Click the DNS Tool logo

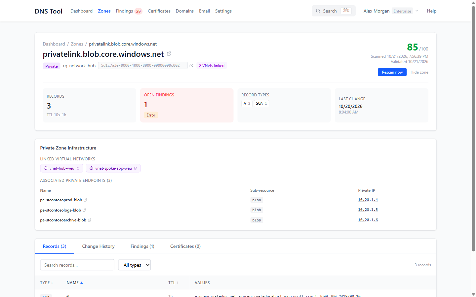[49, 11]
